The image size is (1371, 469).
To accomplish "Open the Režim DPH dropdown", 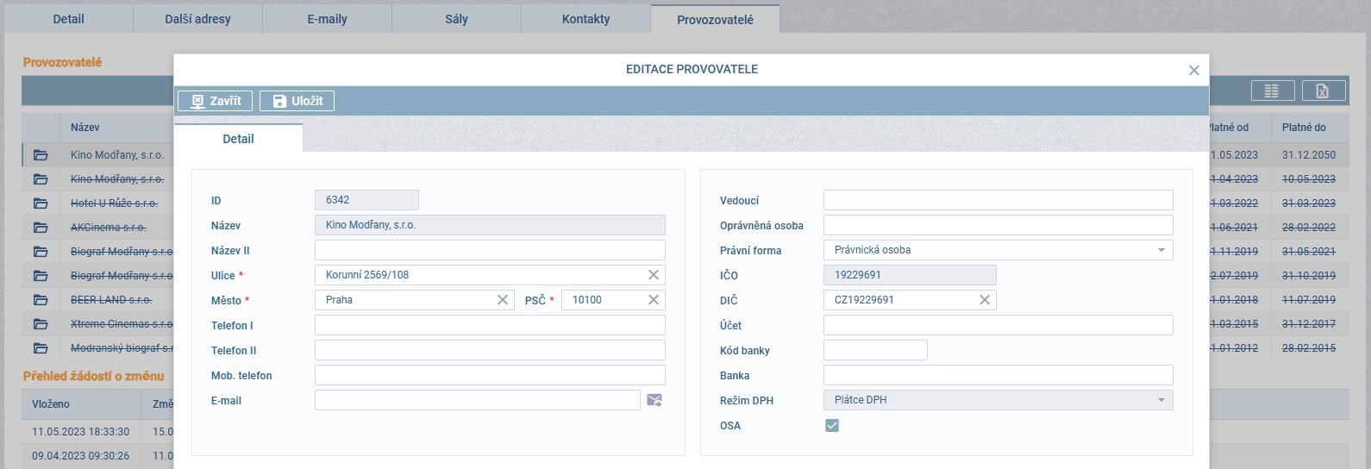I will pos(1161,400).
